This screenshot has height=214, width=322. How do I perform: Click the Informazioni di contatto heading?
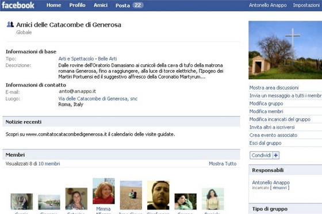pos(36,85)
